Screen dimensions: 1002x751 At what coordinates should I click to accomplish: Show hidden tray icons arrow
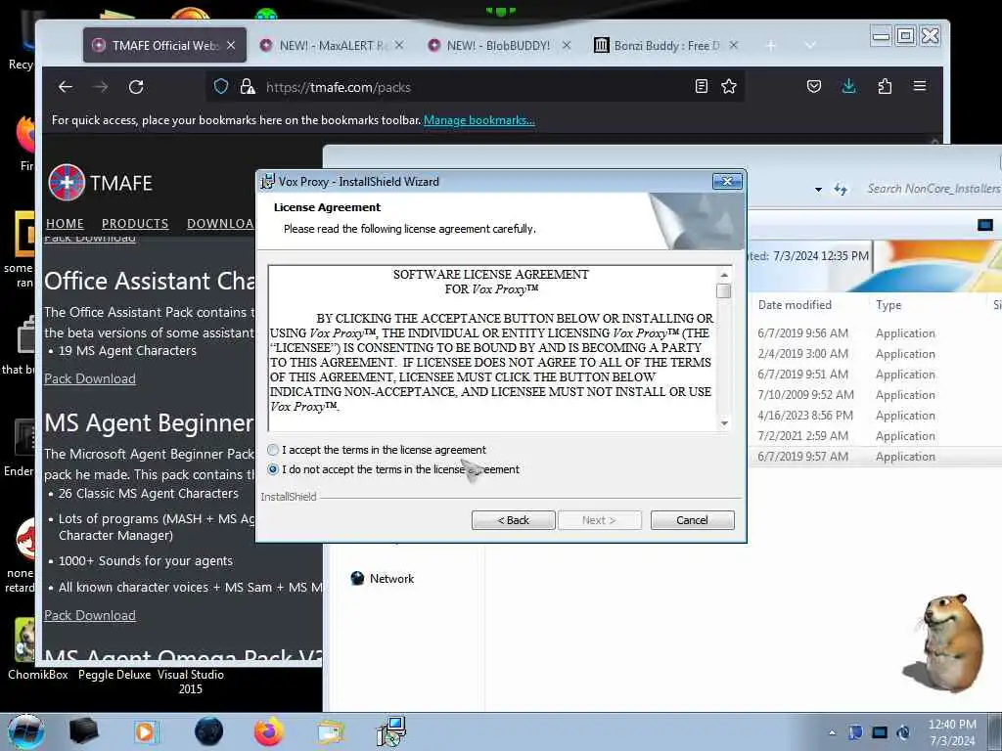click(832, 732)
